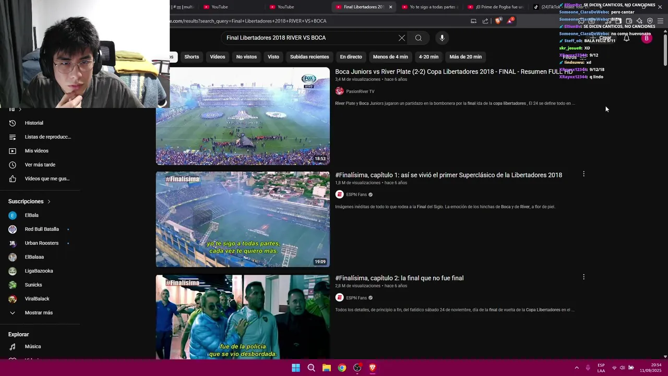Open YouTube notifications bell
The width and height of the screenshot is (668, 376).
(x=627, y=38)
